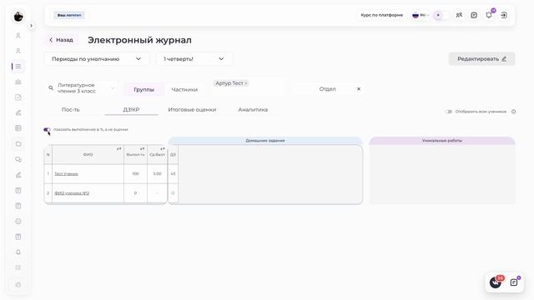Viewport: 534px width, 300px height.
Task: Open notifications icon with purple badge
Action: 489,15
